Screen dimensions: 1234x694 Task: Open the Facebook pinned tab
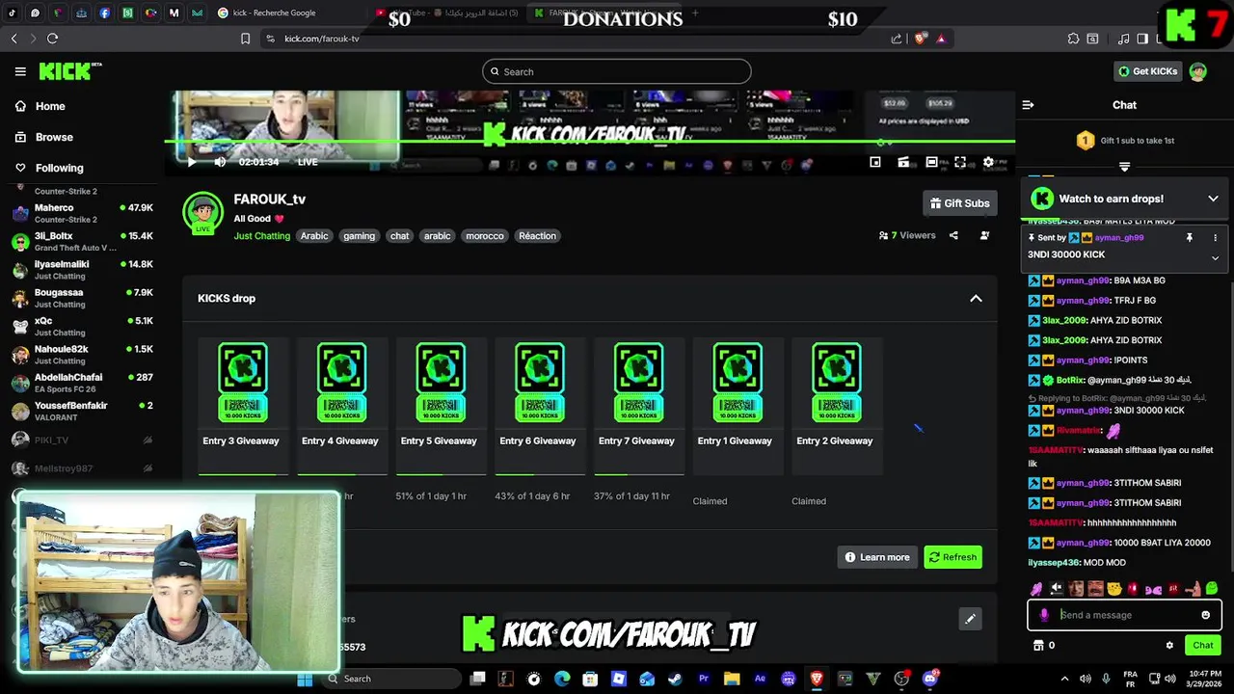click(x=104, y=13)
